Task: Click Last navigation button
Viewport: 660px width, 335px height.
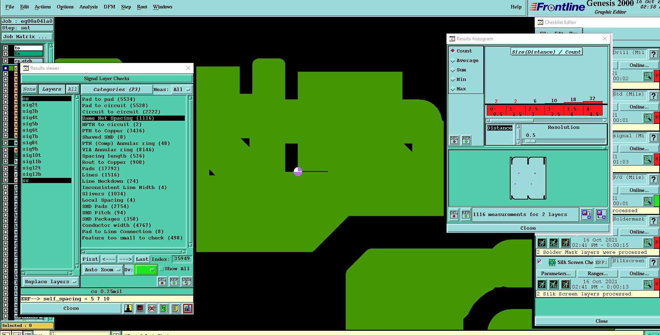Action: pyautogui.click(x=142, y=259)
